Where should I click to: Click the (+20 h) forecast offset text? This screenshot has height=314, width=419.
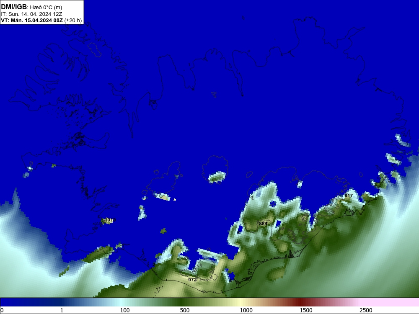(73, 20)
